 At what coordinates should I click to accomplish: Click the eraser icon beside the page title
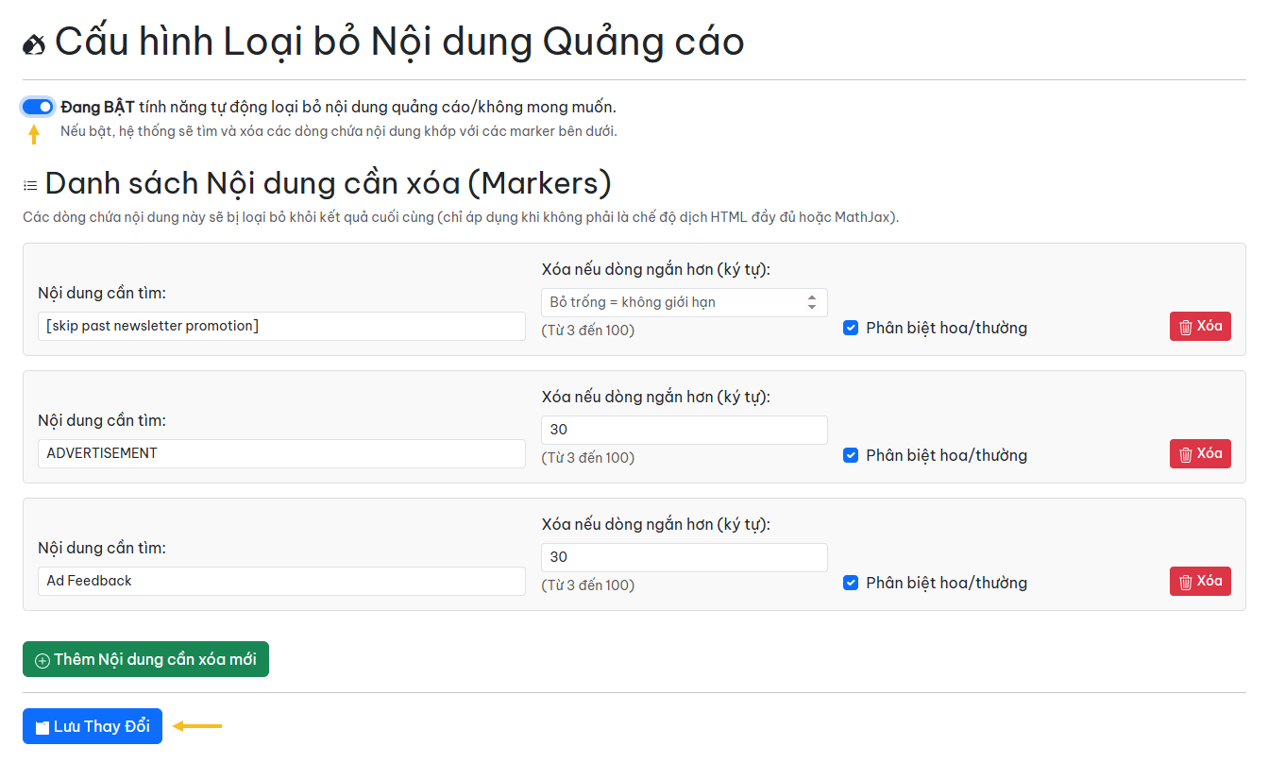coord(34,44)
